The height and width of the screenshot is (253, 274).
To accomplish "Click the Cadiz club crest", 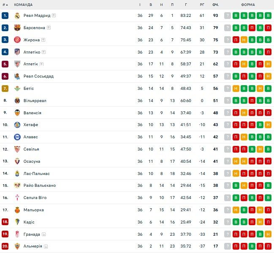I will (x=17, y=222).
